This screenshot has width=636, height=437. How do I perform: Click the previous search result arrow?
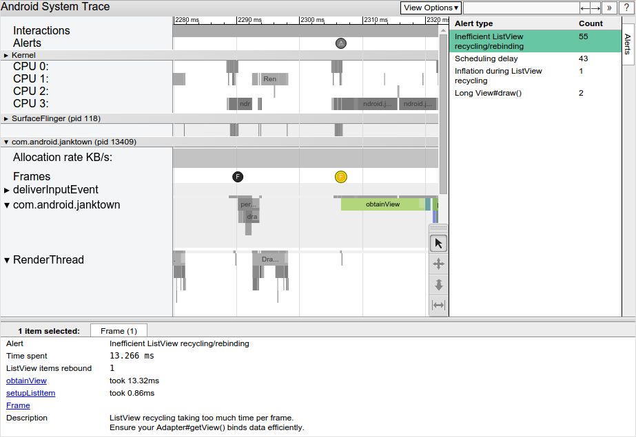pos(586,8)
